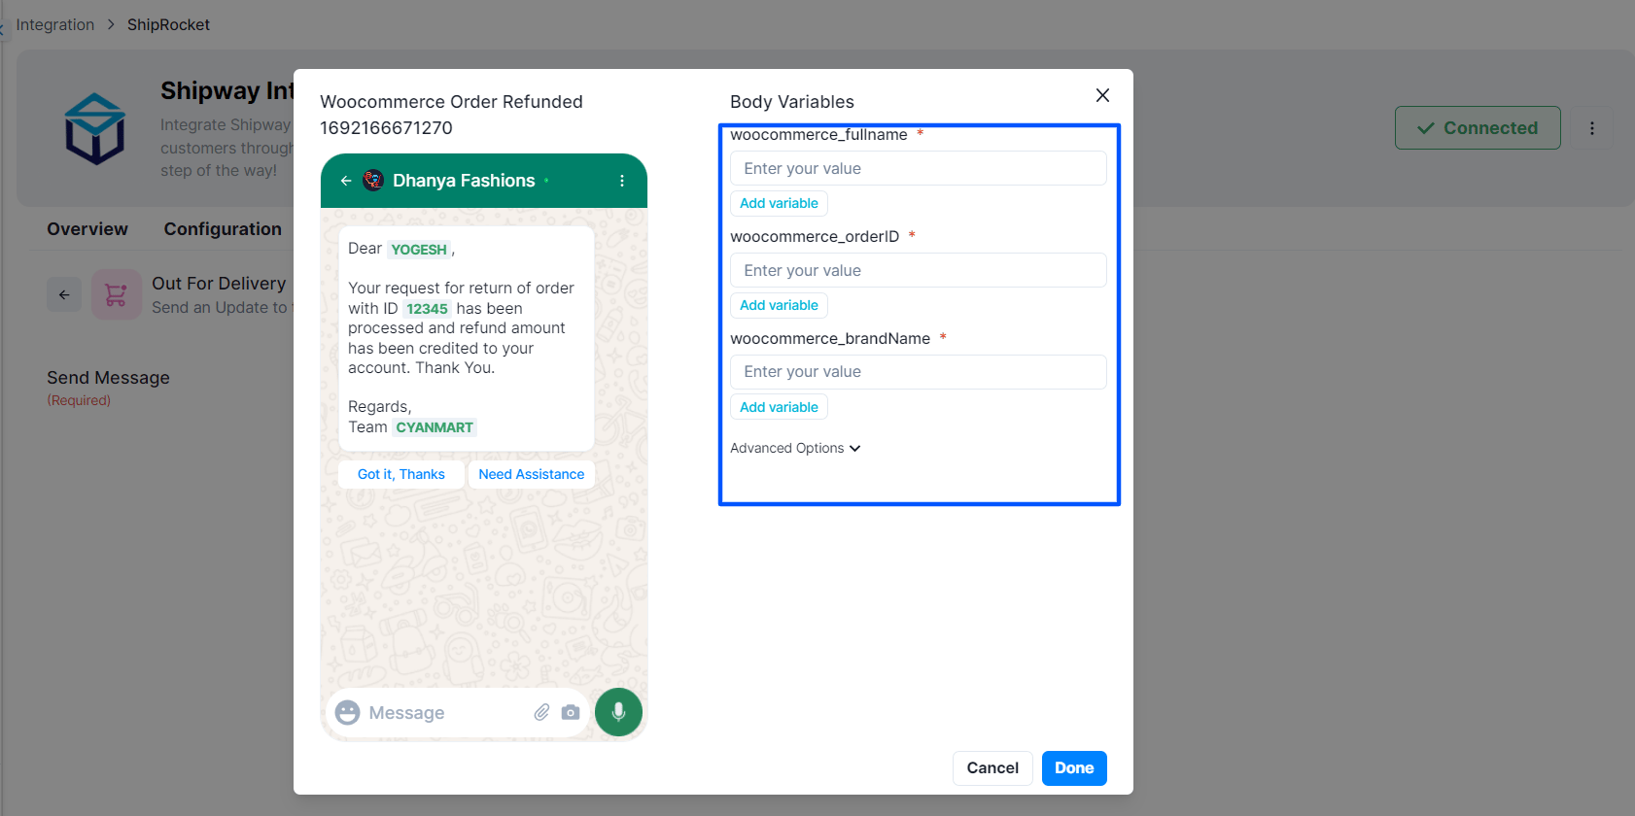
Task: Go to Integration breadcrumb link
Action: pos(55,24)
